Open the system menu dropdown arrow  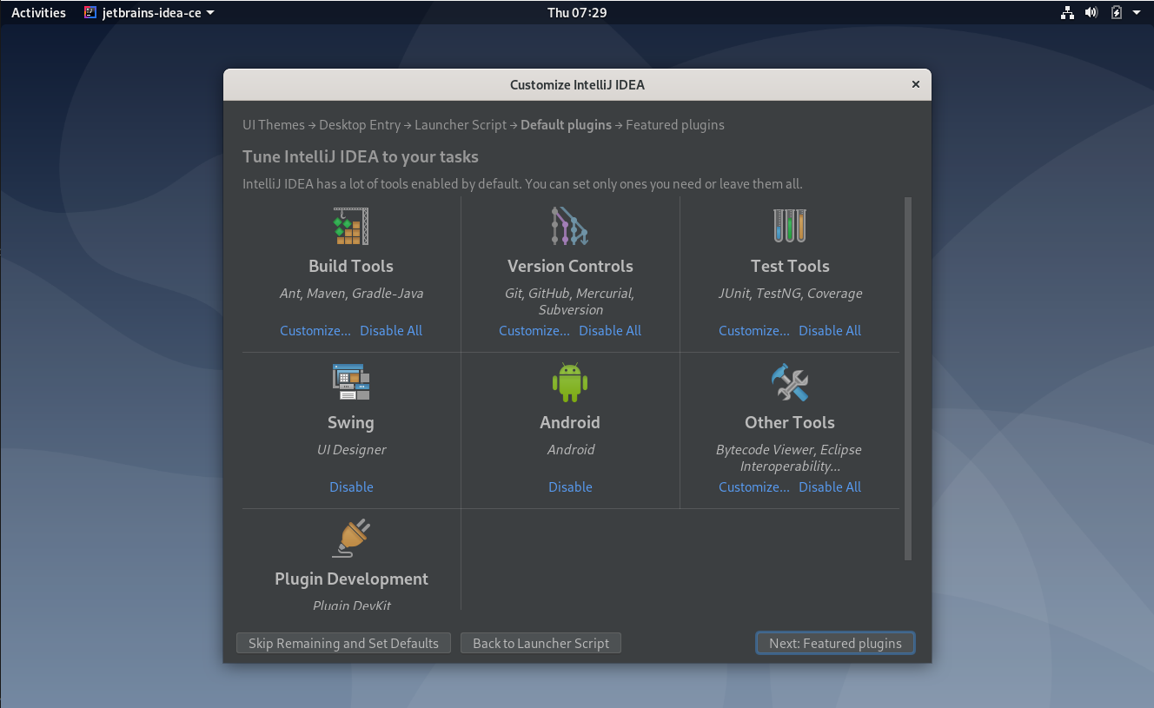[x=1137, y=12]
